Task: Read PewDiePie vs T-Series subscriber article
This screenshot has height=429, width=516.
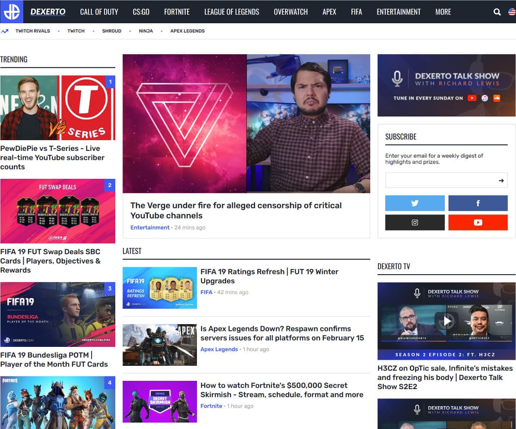Action: [x=52, y=158]
